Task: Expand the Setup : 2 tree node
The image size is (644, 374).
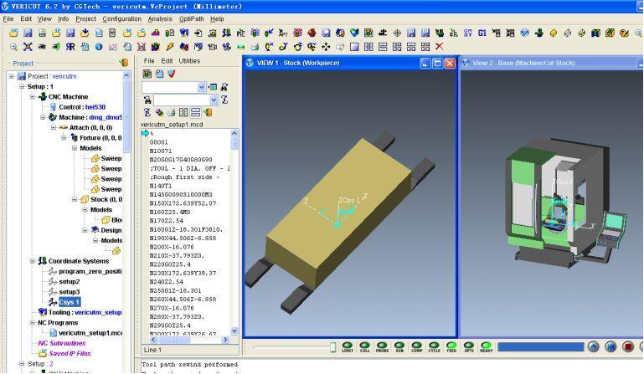Action: pyautogui.click(x=22, y=364)
